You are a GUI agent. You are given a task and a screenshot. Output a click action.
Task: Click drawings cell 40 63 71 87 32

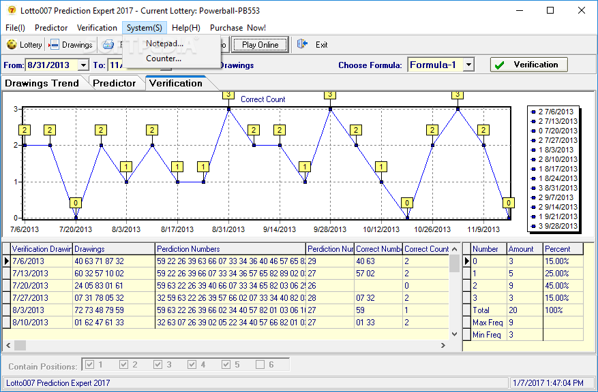114,261
